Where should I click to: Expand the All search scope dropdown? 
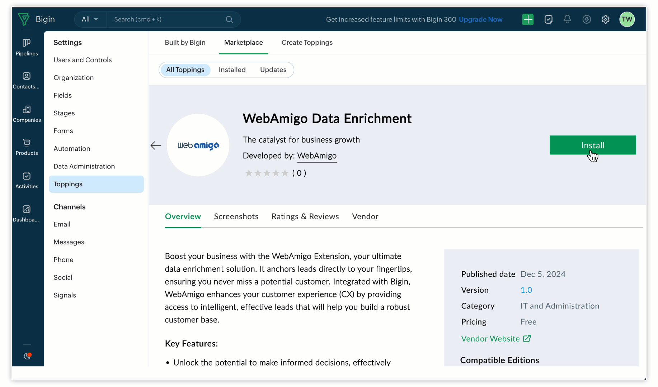pyautogui.click(x=90, y=19)
